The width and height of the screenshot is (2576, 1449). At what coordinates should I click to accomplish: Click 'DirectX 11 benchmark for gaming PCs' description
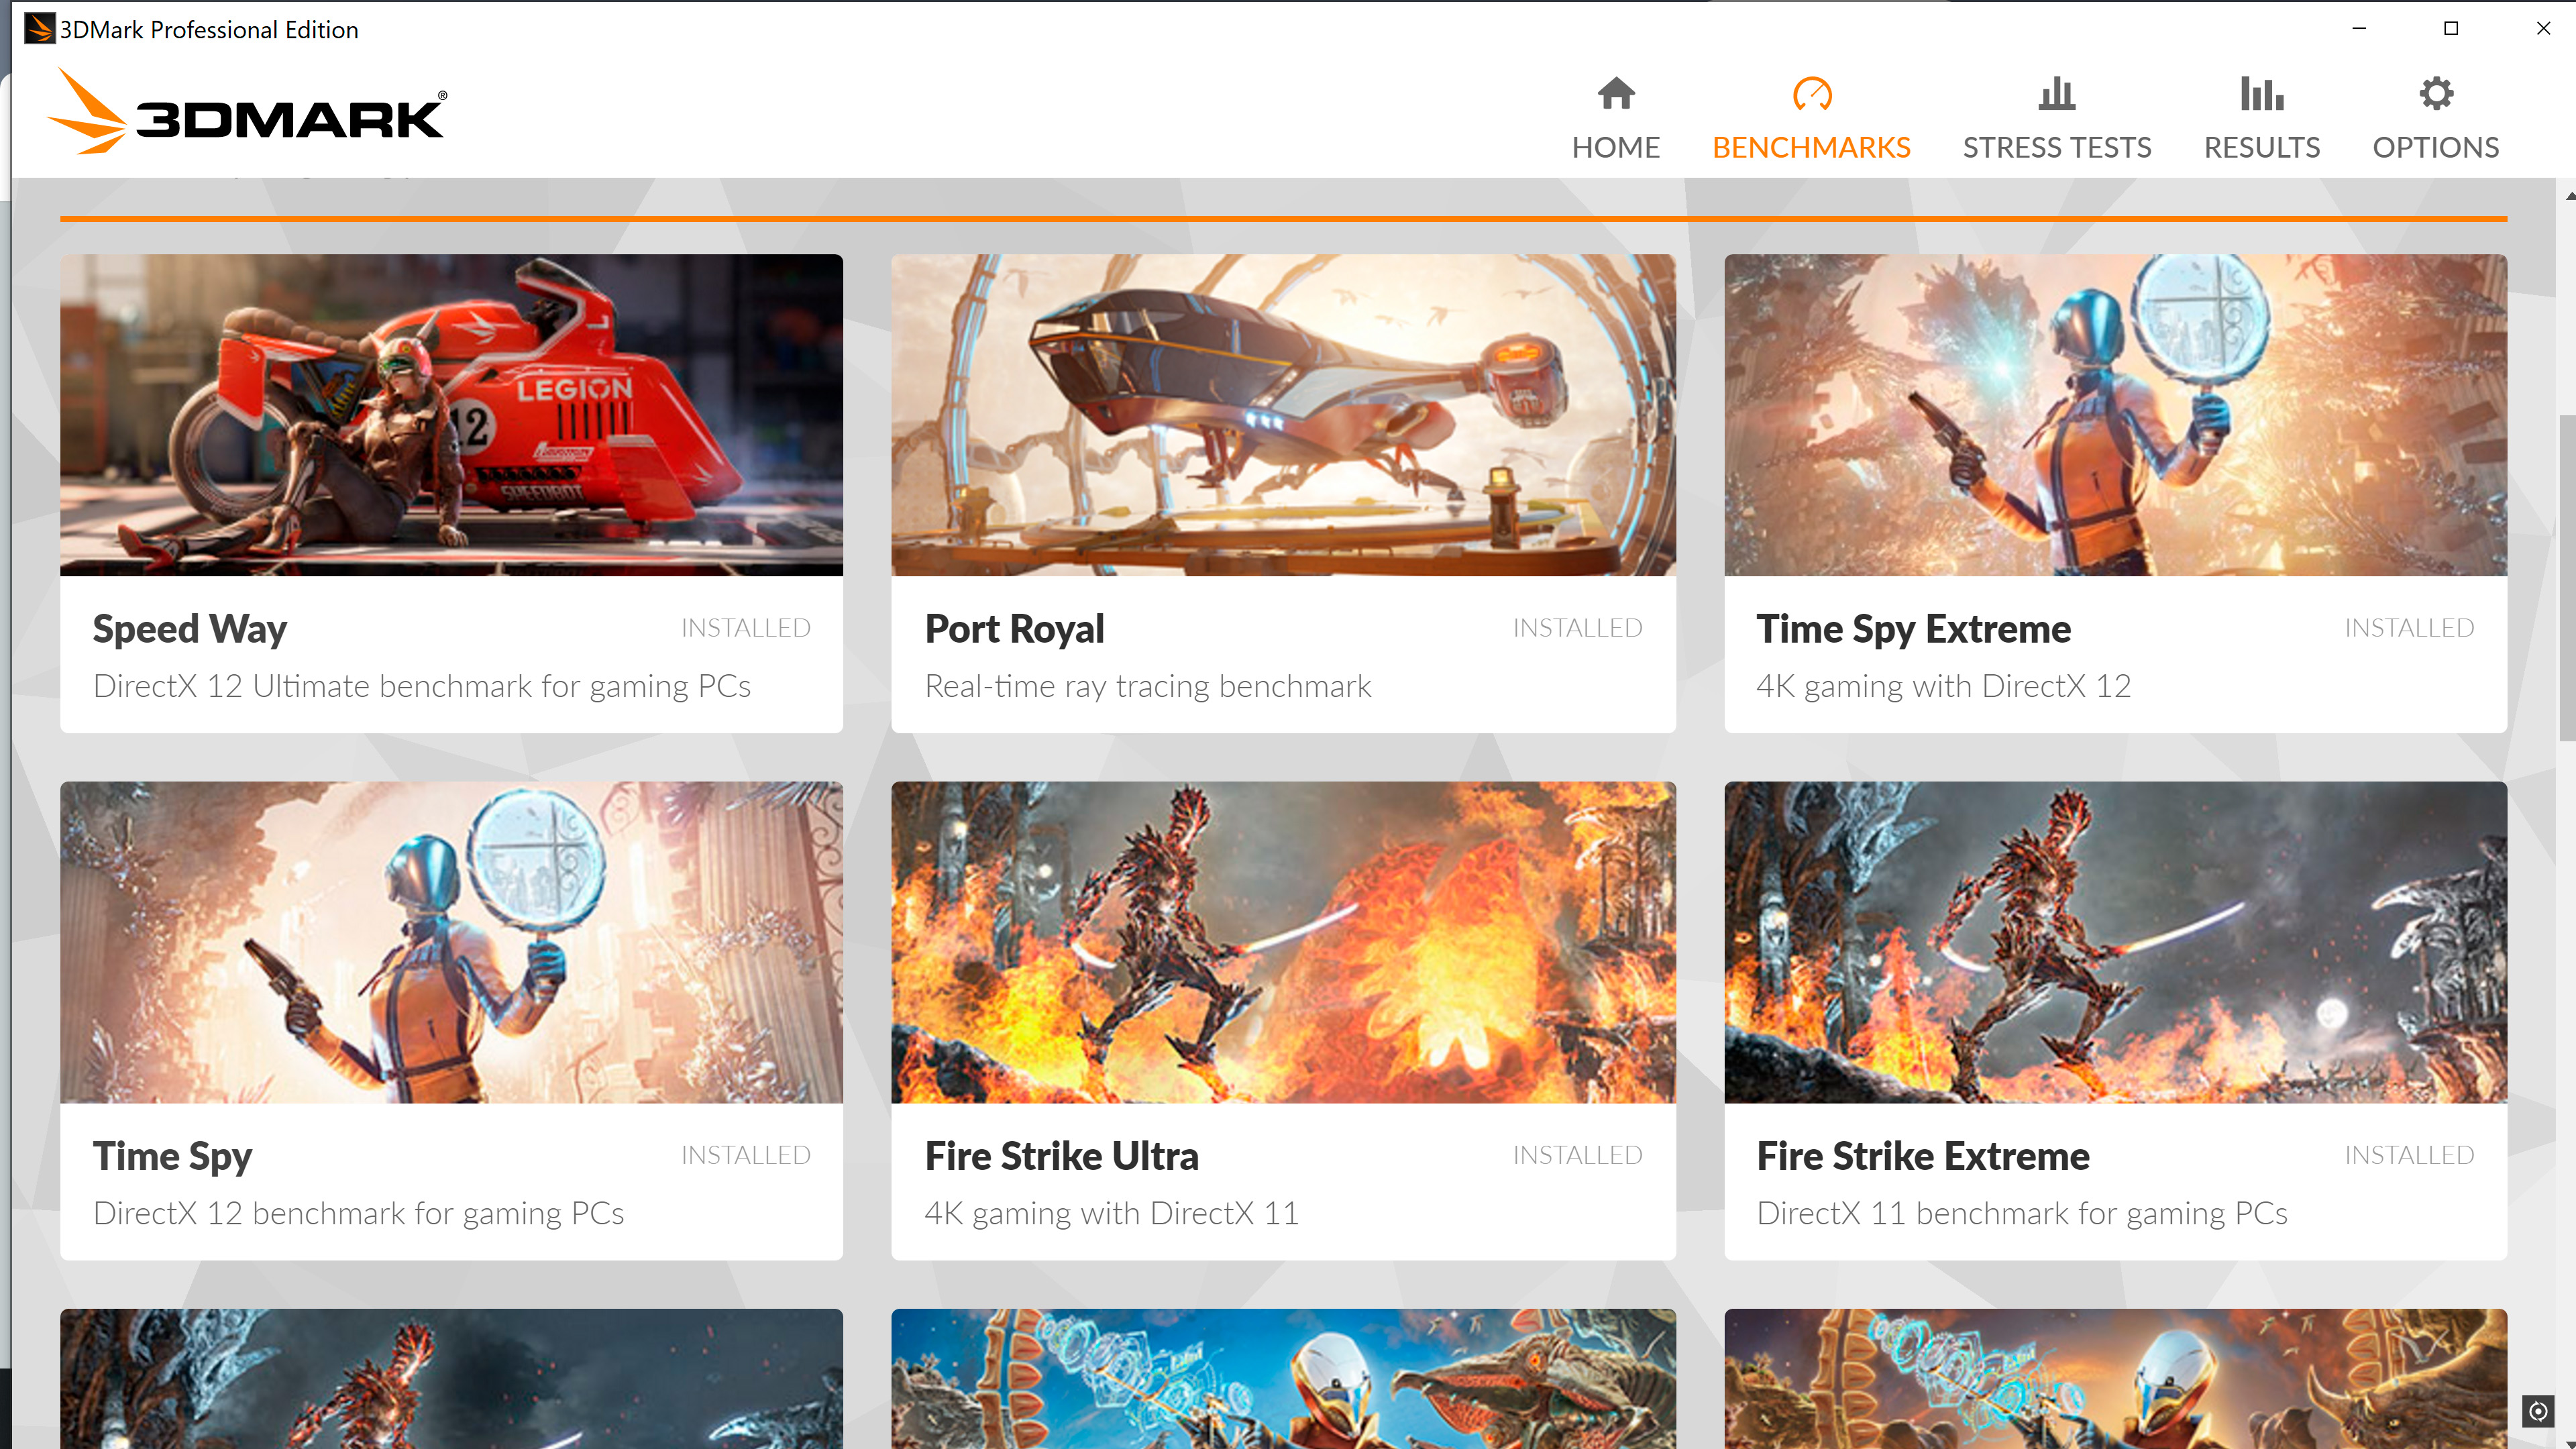(2021, 1214)
